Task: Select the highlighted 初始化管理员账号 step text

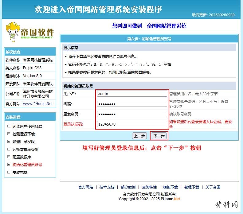Action: (x=27, y=165)
